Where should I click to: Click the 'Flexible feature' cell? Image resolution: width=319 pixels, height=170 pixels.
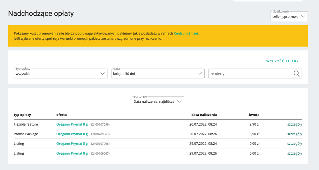coord(26,124)
